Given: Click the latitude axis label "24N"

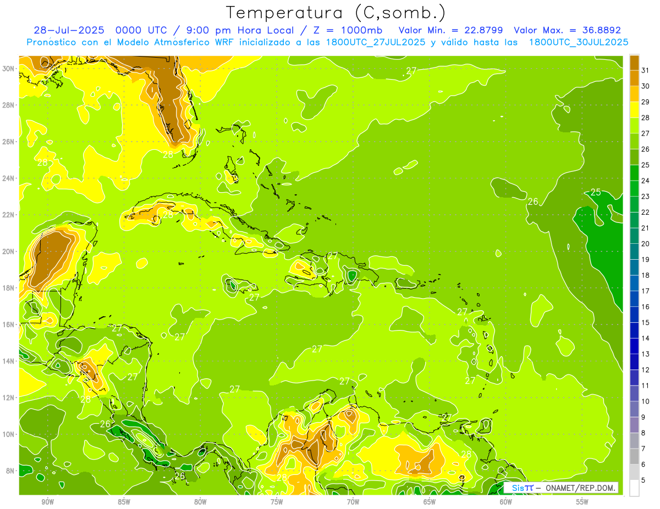Looking at the screenshot, I should click(9, 178).
